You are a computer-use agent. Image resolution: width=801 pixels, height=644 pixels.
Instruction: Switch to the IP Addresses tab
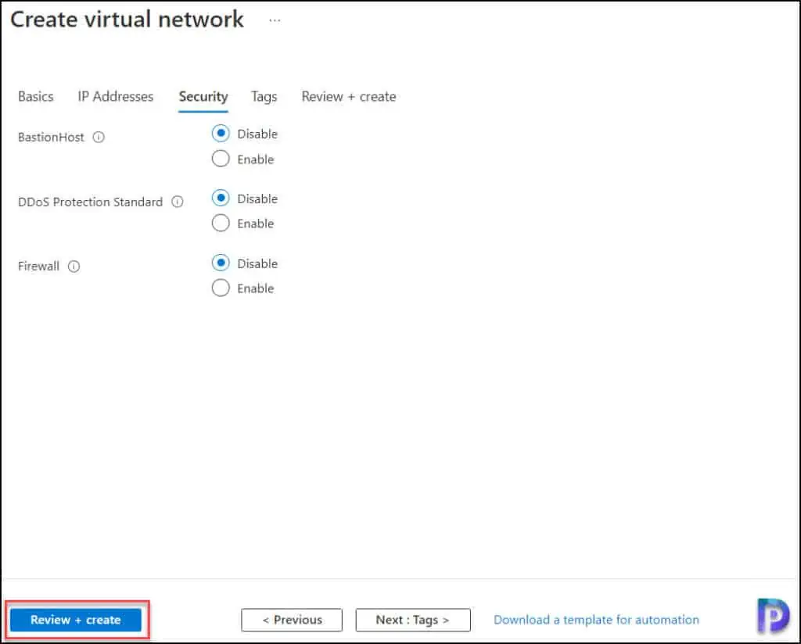click(116, 96)
